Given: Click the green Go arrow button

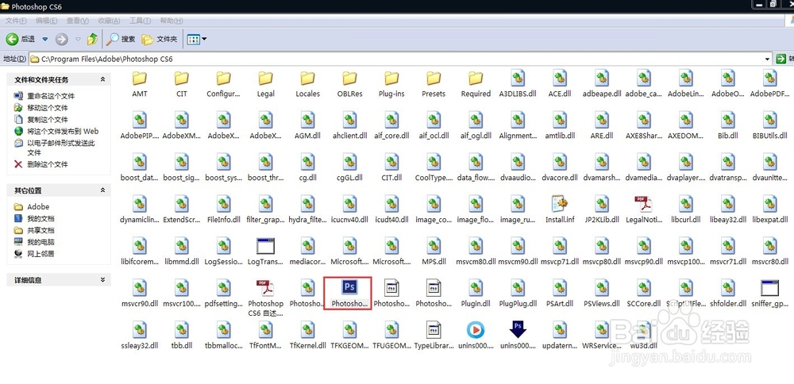Looking at the screenshot, I should click(x=781, y=60).
